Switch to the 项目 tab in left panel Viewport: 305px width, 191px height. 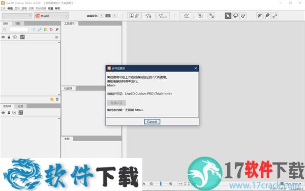coord(18,23)
